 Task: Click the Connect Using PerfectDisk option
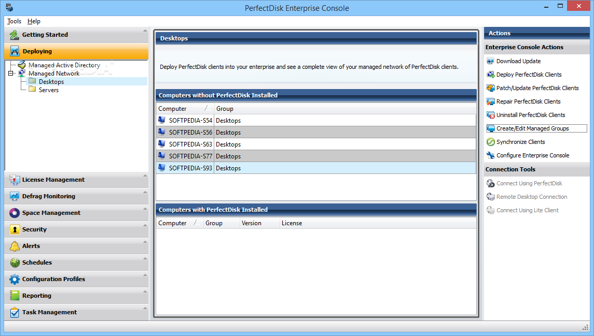tap(529, 183)
